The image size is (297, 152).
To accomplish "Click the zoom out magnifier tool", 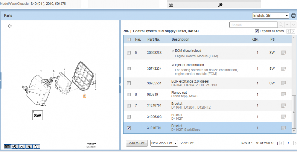I will tap(22, 147).
